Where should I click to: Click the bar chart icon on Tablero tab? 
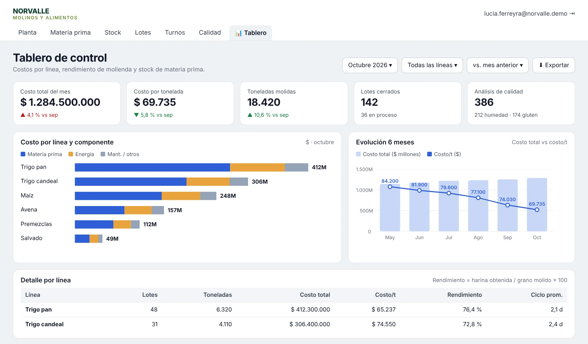[x=238, y=33]
